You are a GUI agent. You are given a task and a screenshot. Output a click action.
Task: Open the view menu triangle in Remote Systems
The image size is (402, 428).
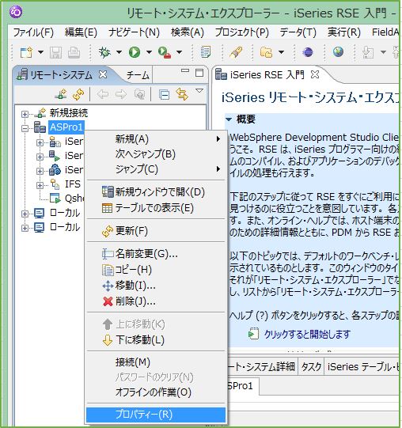pos(199,91)
